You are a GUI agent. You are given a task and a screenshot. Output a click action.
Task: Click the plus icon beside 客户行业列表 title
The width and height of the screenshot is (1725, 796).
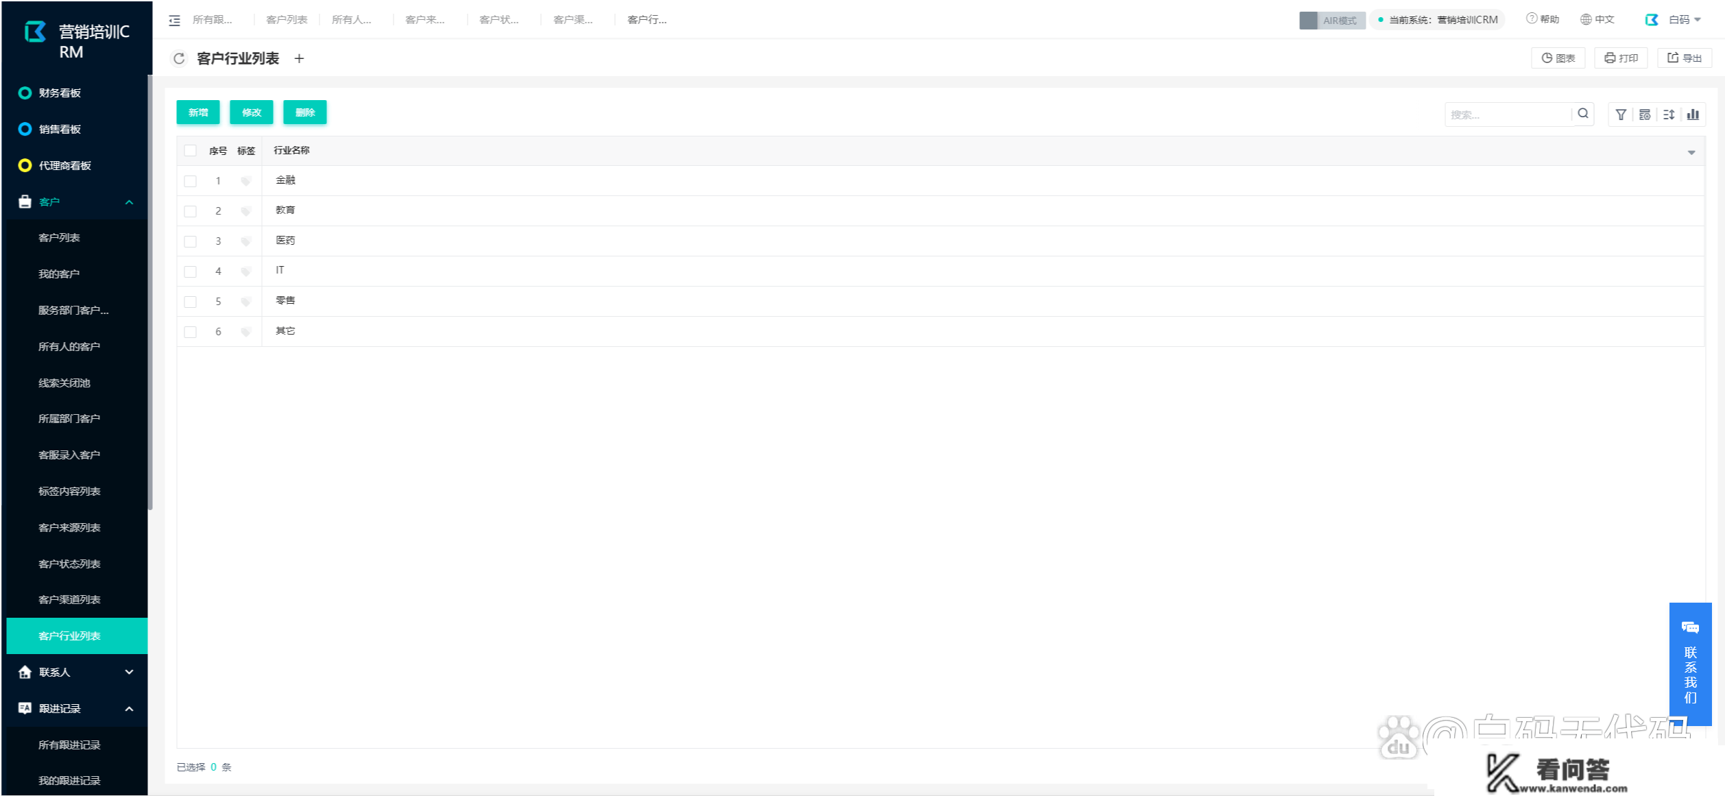pyautogui.click(x=299, y=59)
